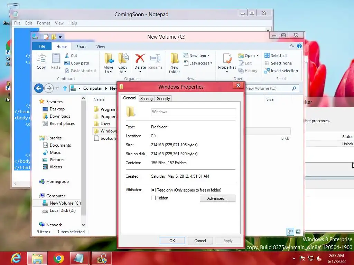354x265 pixels.
Task: Switch to the View ribbon tab
Action: (101, 47)
